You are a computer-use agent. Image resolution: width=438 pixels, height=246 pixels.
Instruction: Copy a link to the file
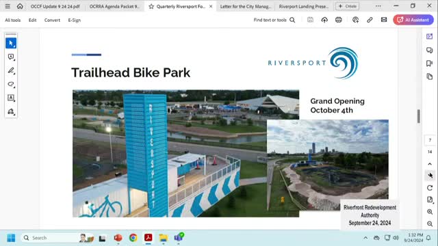coord(370,20)
